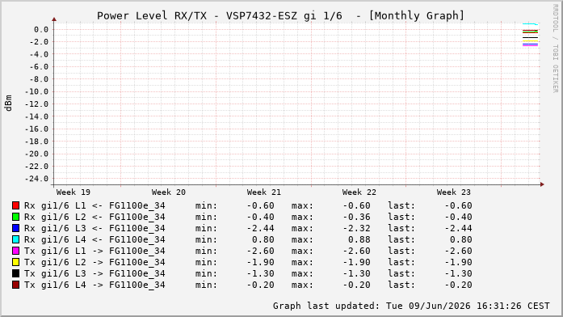Click Rx L4 max value 0.88
Image resolution: width=563 pixels, height=317 pixels.
pos(359,239)
